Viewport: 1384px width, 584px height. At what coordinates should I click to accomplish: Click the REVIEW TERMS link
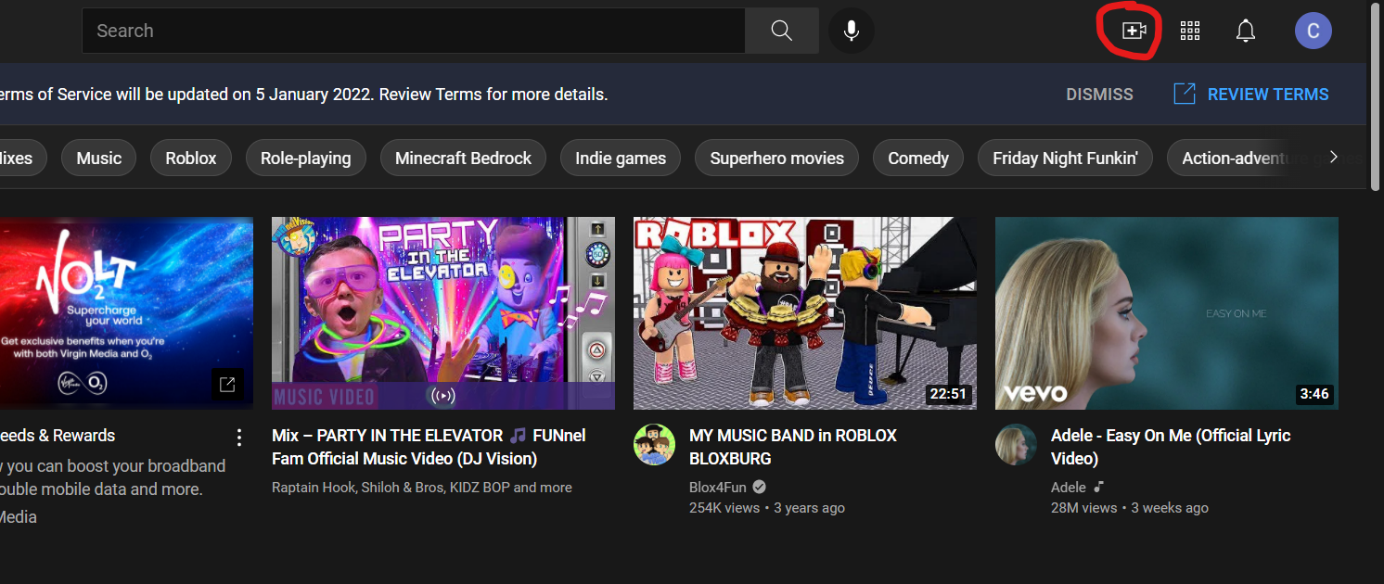[x=1268, y=95]
